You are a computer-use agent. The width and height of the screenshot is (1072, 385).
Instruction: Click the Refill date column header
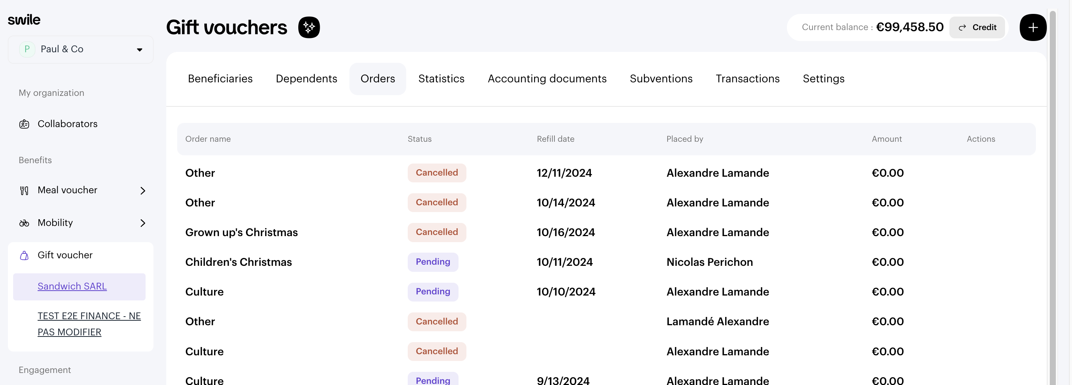click(555, 139)
